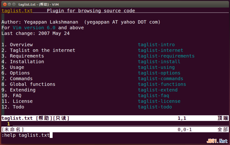
Task: Go to taglist-options tag
Action: [159, 73]
